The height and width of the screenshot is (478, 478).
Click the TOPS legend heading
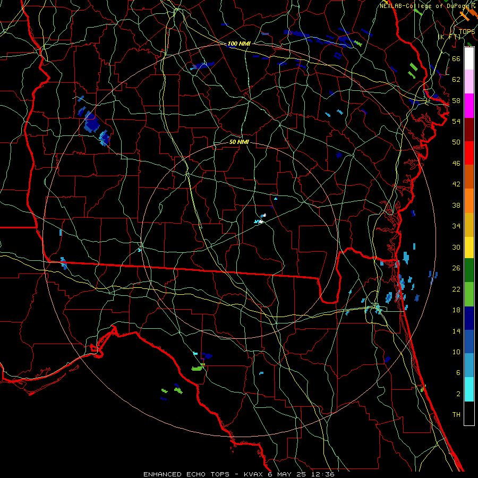tap(467, 32)
